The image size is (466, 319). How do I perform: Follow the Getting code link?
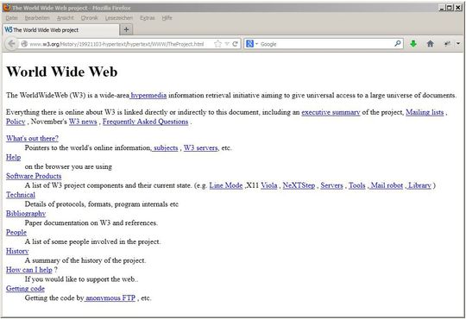[x=25, y=289]
